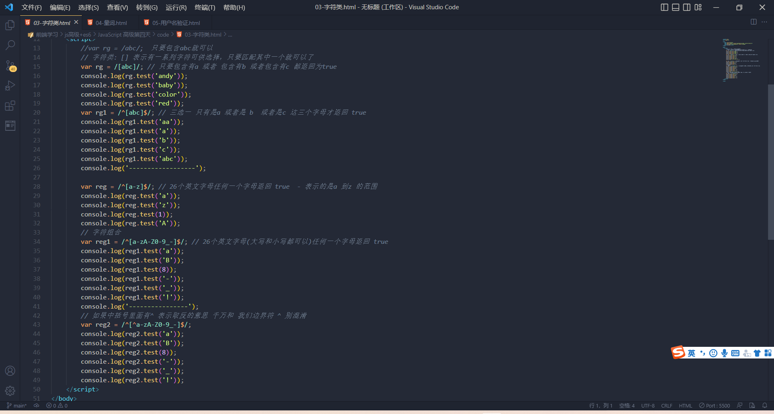
Task: Open IME emoji smiley icon
Action: click(x=713, y=353)
